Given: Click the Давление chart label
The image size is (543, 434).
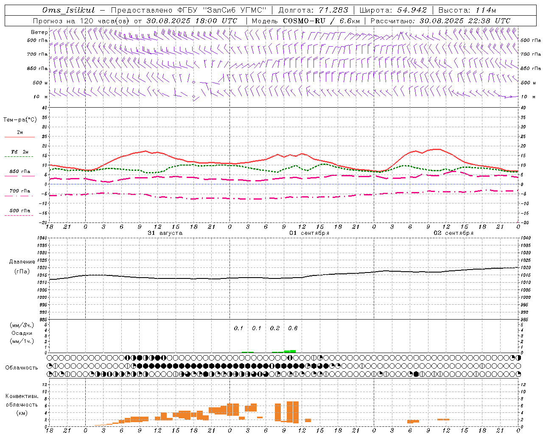Looking at the screenshot, I should pos(22,262).
